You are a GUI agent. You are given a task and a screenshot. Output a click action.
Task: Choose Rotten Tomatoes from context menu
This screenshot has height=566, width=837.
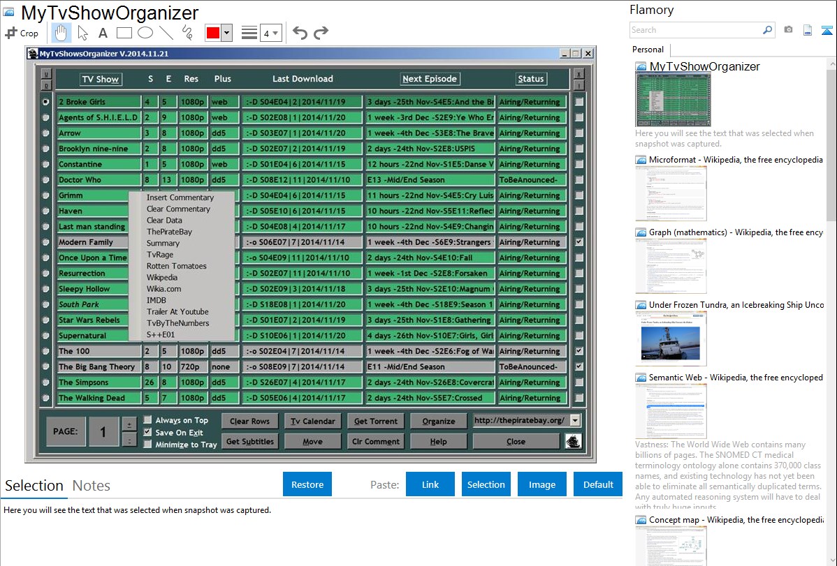point(176,266)
